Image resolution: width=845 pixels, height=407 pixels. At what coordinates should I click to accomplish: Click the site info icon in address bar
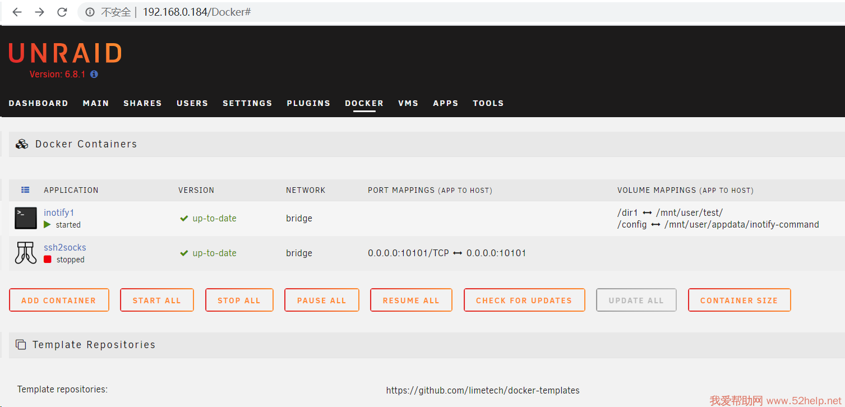pos(89,12)
